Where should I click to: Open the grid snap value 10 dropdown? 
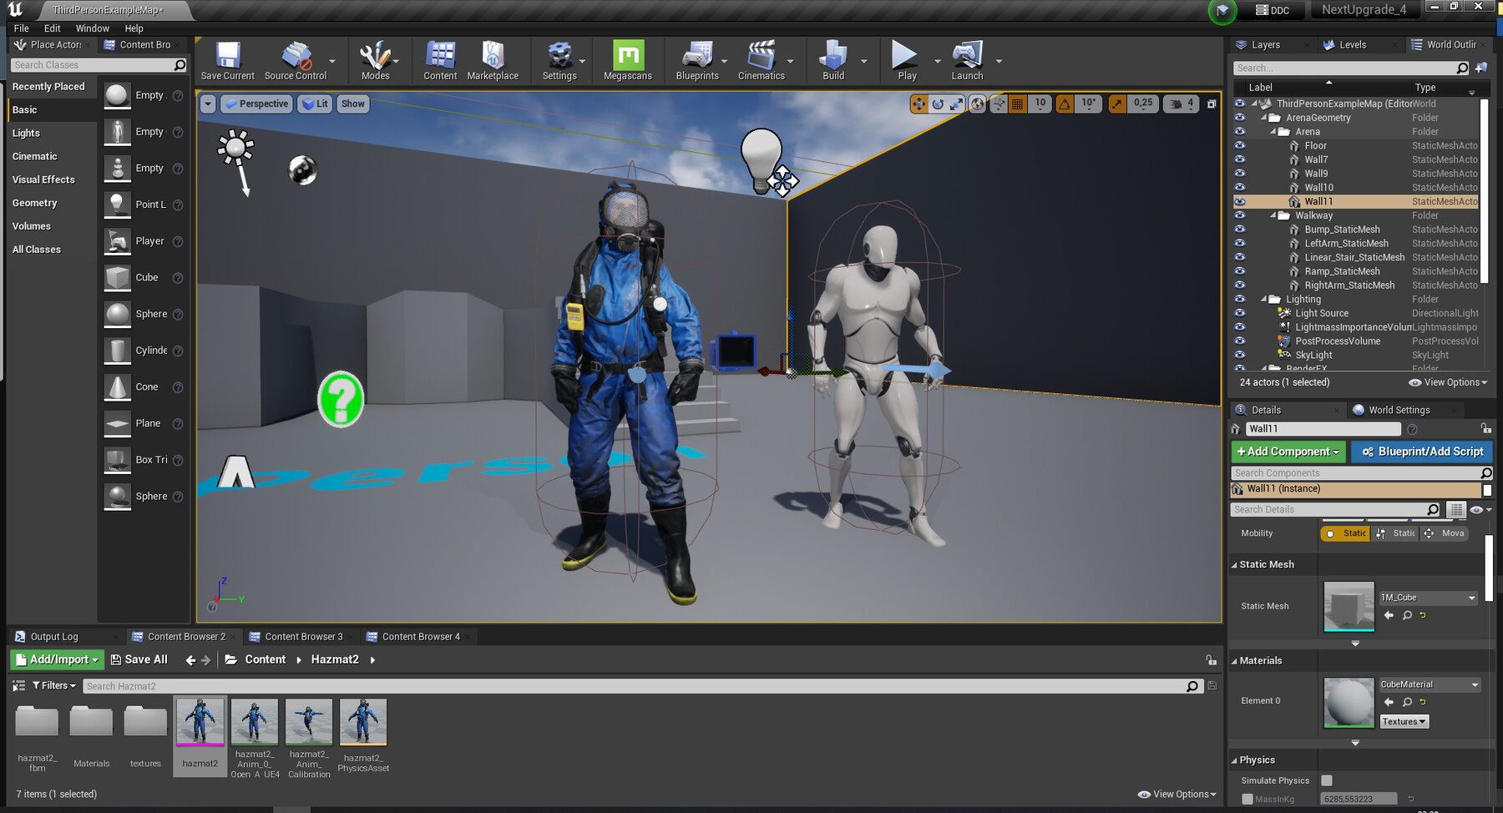coord(1040,104)
